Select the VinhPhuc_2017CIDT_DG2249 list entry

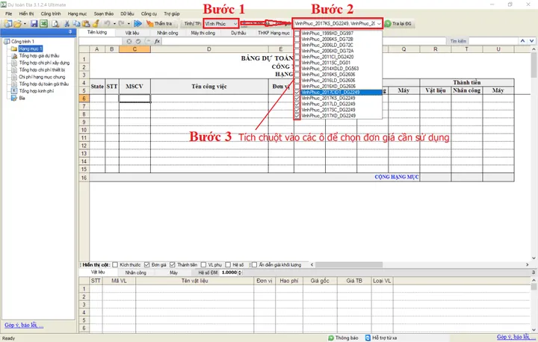click(x=341, y=93)
